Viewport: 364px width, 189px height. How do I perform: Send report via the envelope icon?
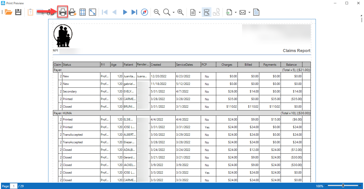(x=243, y=12)
